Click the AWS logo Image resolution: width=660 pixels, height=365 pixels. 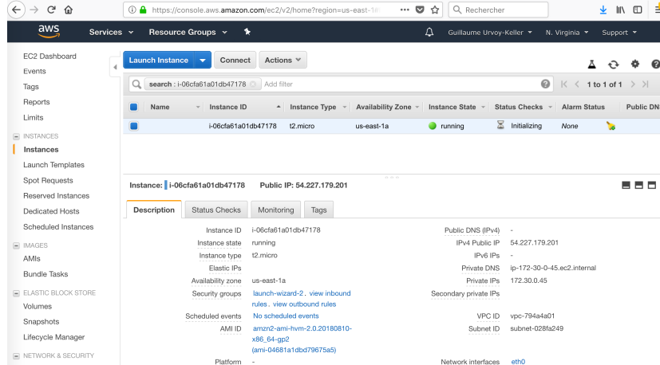pos(49,32)
